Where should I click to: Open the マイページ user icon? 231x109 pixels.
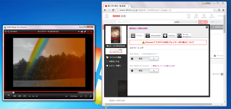click(212, 16)
